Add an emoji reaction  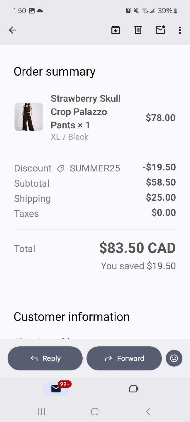(174, 358)
